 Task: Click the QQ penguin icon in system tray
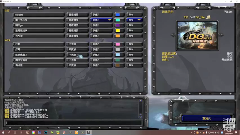pyautogui.click(x=204, y=133)
